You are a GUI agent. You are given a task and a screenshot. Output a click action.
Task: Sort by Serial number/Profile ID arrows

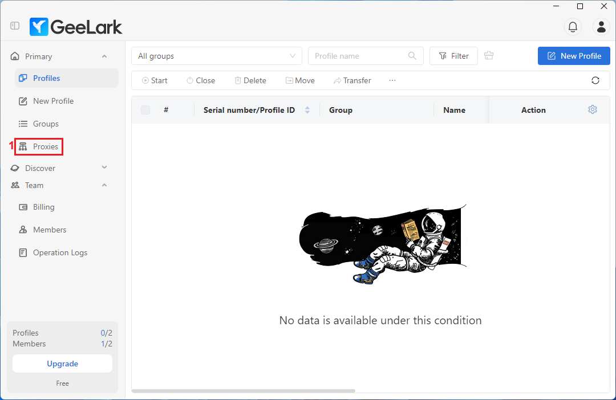[307, 110]
